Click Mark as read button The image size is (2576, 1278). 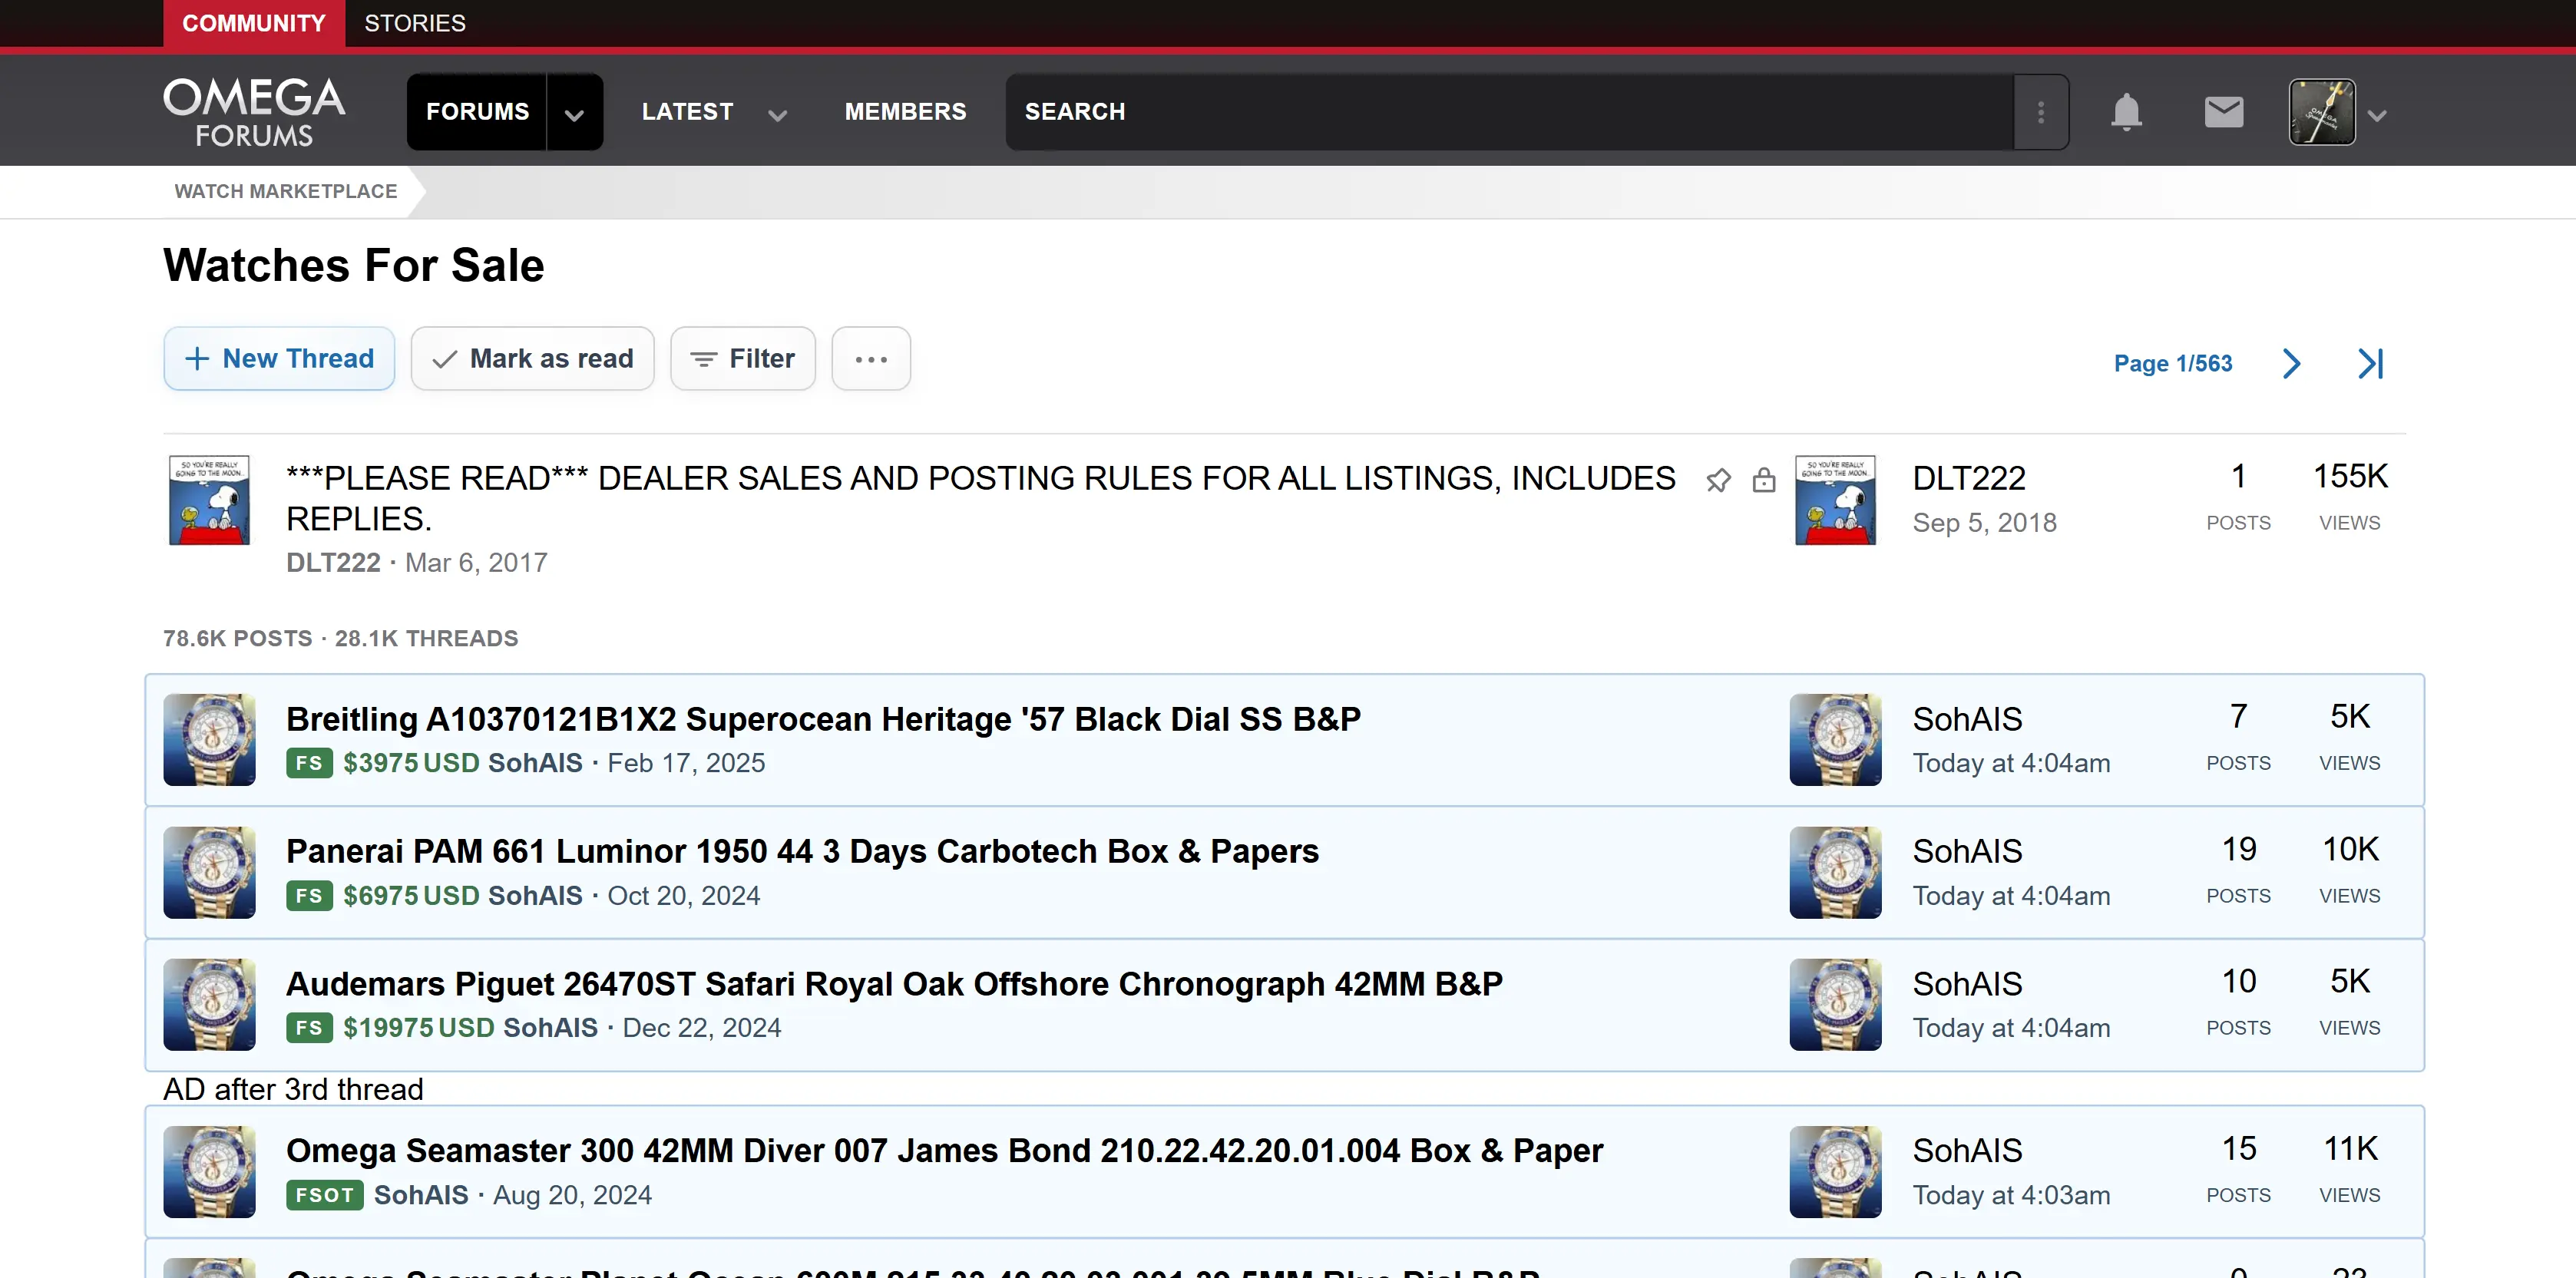(532, 359)
